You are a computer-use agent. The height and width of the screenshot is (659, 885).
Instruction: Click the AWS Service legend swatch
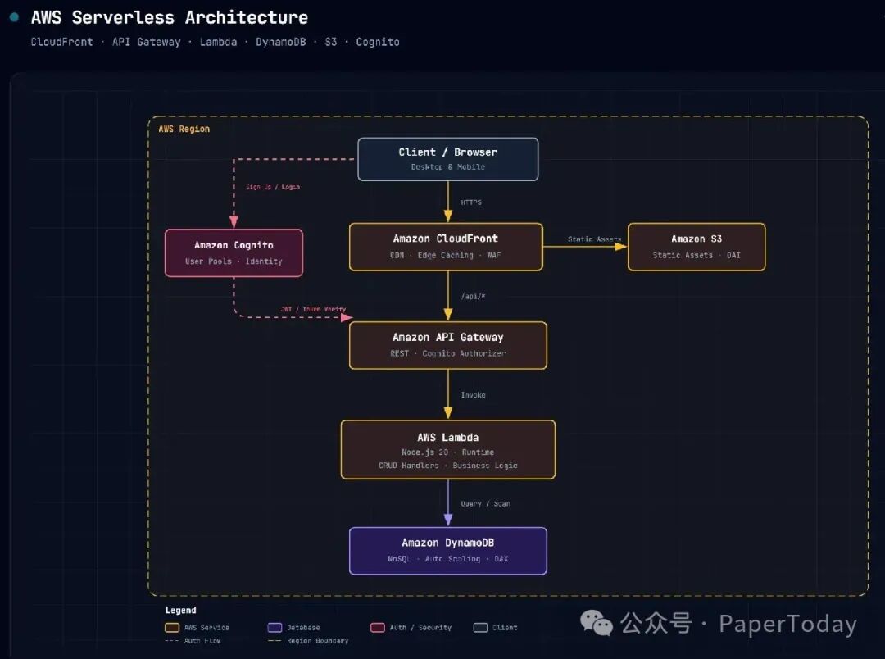(x=172, y=627)
